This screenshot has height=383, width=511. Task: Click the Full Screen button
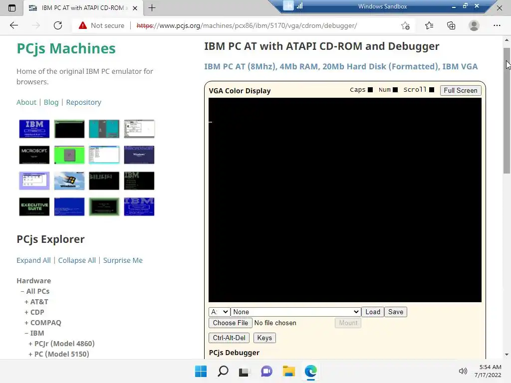tap(461, 90)
